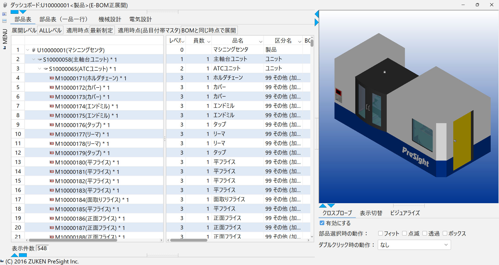The height and width of the screenshot is (265, 499).
Task: Uncheck the 有効にする checkbox
Action: (322, 223)
